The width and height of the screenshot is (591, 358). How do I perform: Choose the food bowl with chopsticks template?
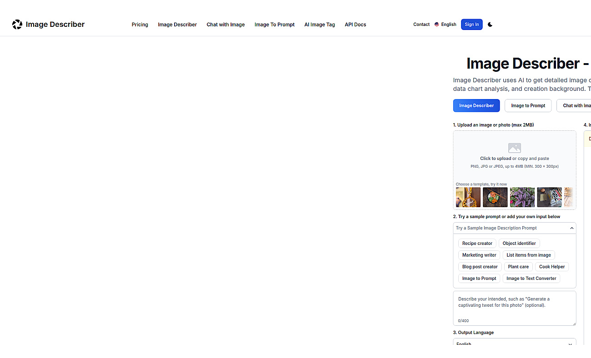coord(495,197)
